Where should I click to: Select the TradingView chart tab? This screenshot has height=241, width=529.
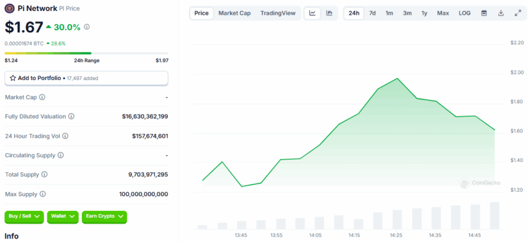278,14
